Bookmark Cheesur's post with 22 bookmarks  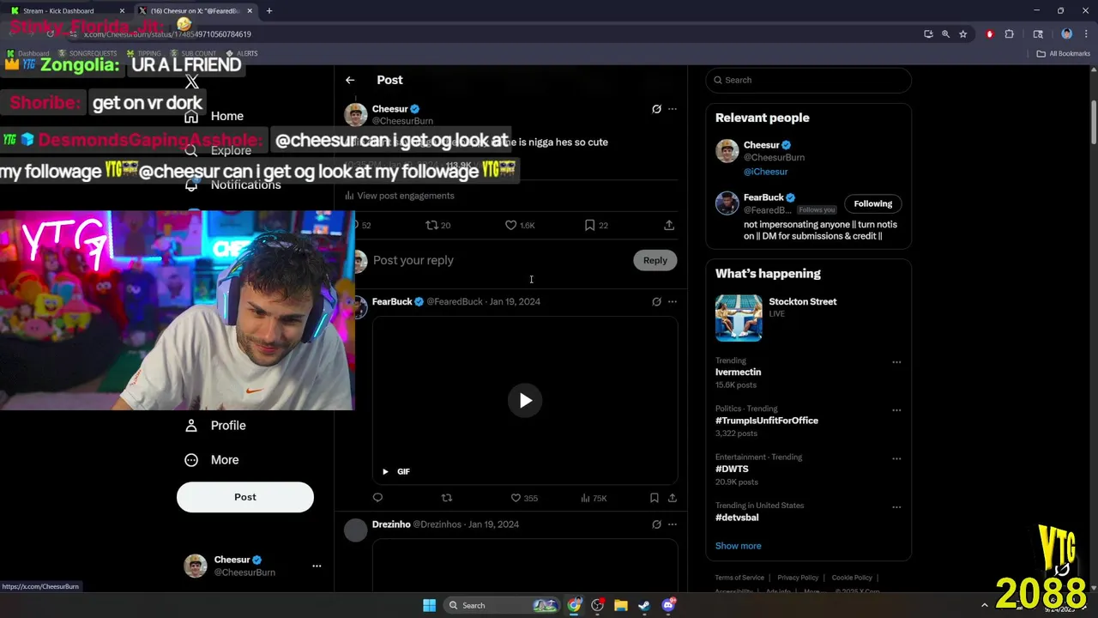[596, 225]
